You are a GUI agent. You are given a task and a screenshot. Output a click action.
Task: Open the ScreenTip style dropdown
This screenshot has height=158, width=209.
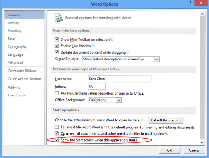[156, 59]
